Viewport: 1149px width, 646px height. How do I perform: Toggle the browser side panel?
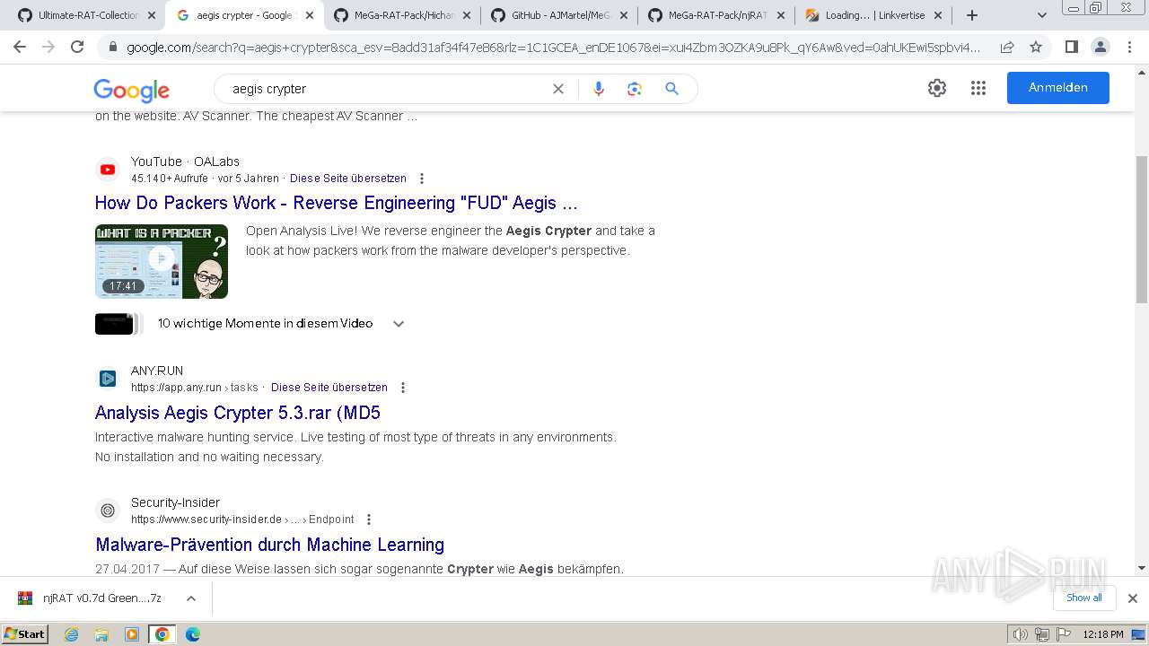pos(1071,47)
